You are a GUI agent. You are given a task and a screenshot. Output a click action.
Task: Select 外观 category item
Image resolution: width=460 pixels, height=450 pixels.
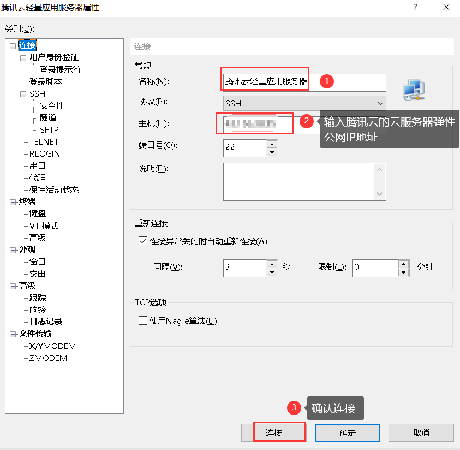27,250
